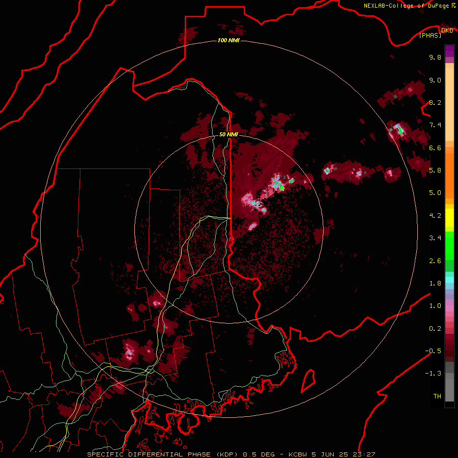
Task: Click the TH threshold legend label
Action: pos(437,396)
